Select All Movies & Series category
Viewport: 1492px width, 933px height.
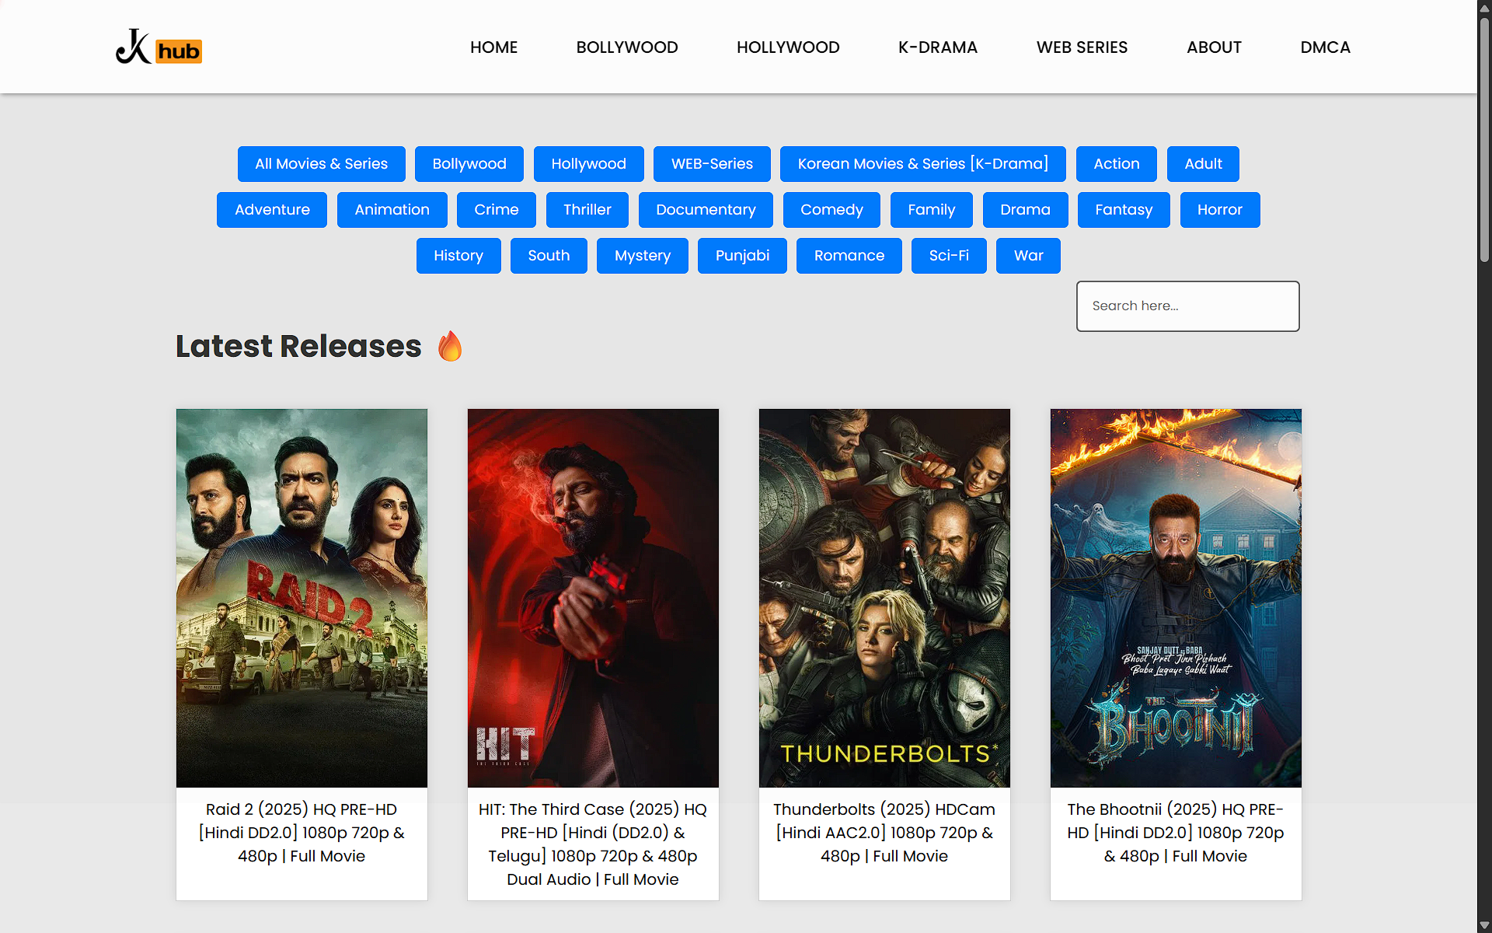pos(321,164)
